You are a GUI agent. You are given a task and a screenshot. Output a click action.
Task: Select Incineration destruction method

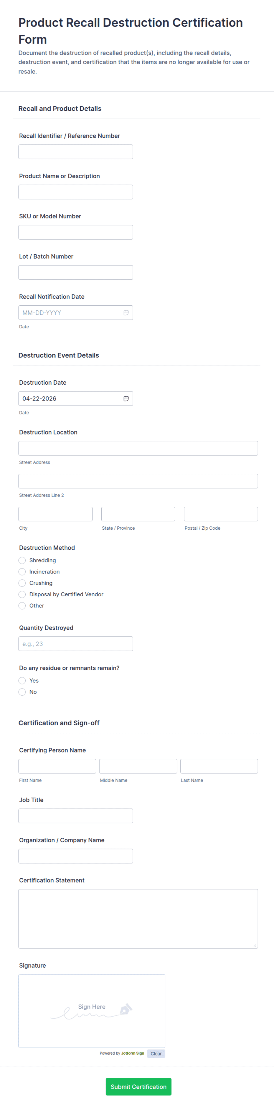(22, 572)
